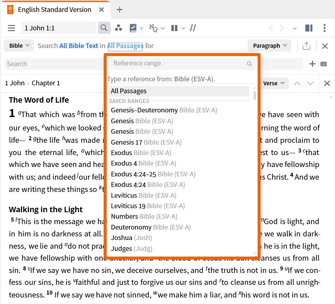335x304 pixels.
Task: Click the Reference range input field
Action: point(182,63)
